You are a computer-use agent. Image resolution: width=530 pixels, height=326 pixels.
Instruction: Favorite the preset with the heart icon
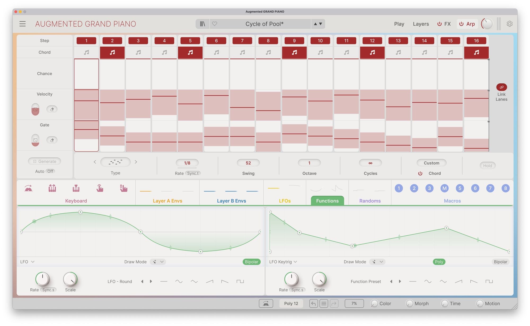(215, 24)
